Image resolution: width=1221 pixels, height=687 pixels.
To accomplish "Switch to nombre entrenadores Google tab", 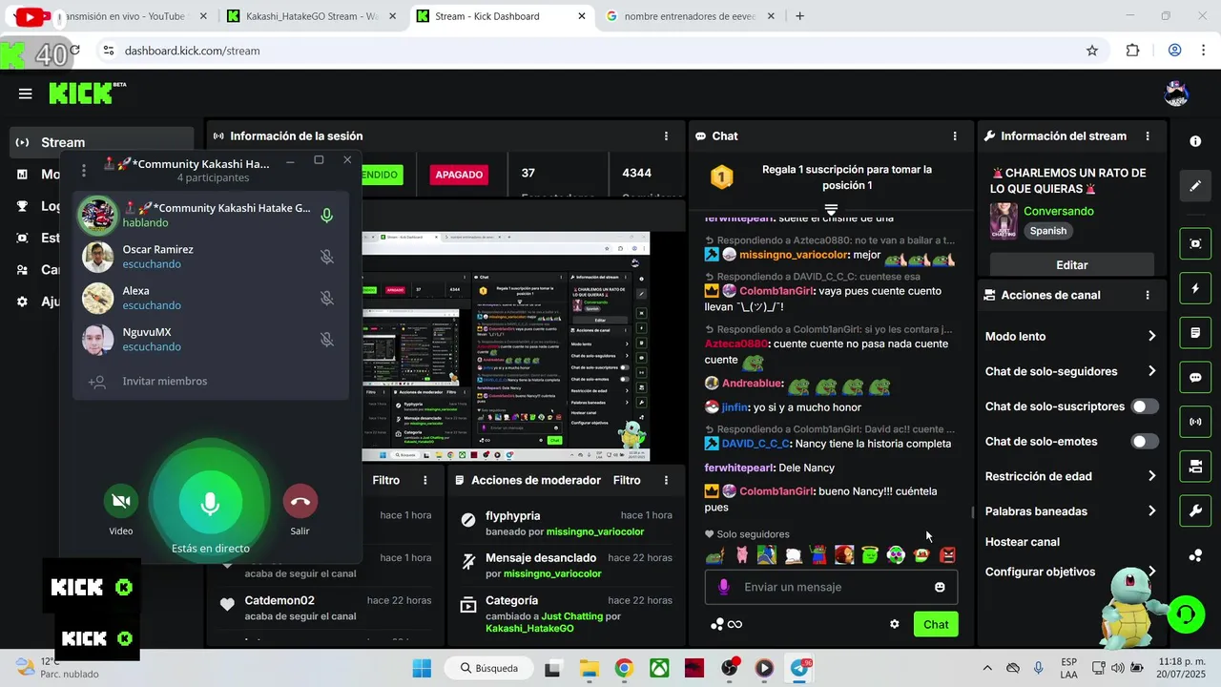I will [x=688, y=16].
